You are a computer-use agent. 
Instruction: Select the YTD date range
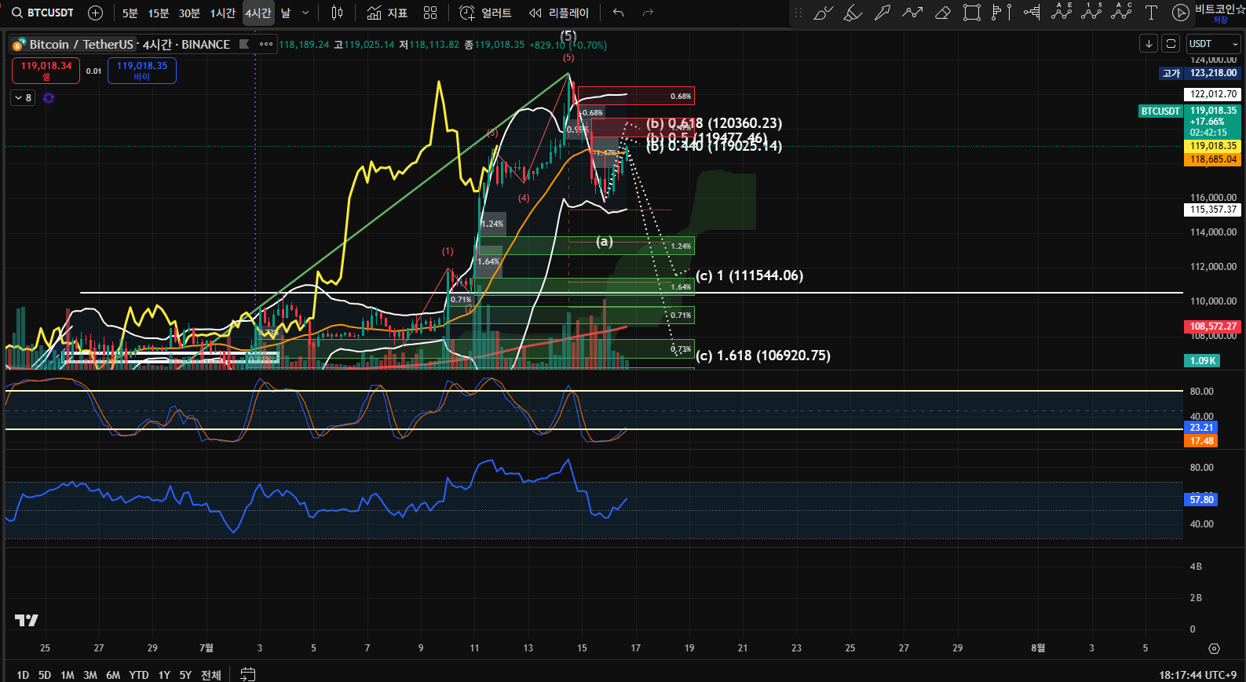(139, 675)
